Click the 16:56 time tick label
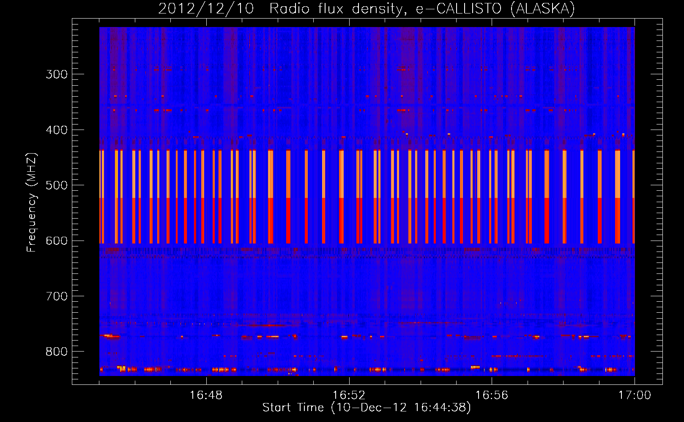 [x=492, y=395]
